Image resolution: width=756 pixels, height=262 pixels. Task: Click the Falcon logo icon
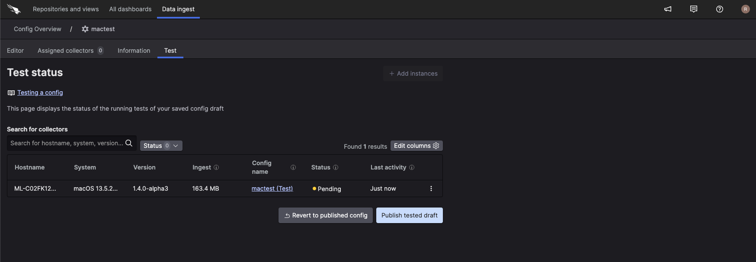14,9
